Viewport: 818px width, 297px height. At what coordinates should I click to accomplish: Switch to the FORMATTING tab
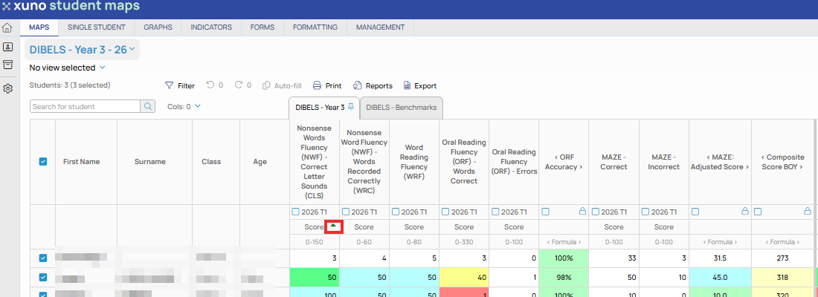[x=315, y=27]
